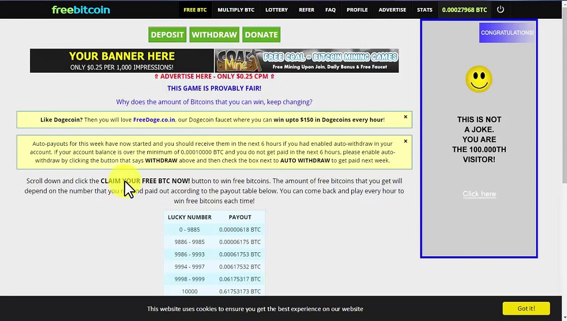Click the smiley face in the side ad

coord(479,79)
